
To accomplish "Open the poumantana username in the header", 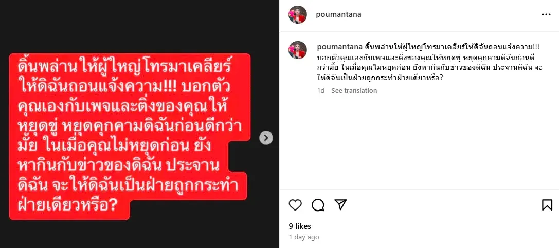I will (339, 14).
